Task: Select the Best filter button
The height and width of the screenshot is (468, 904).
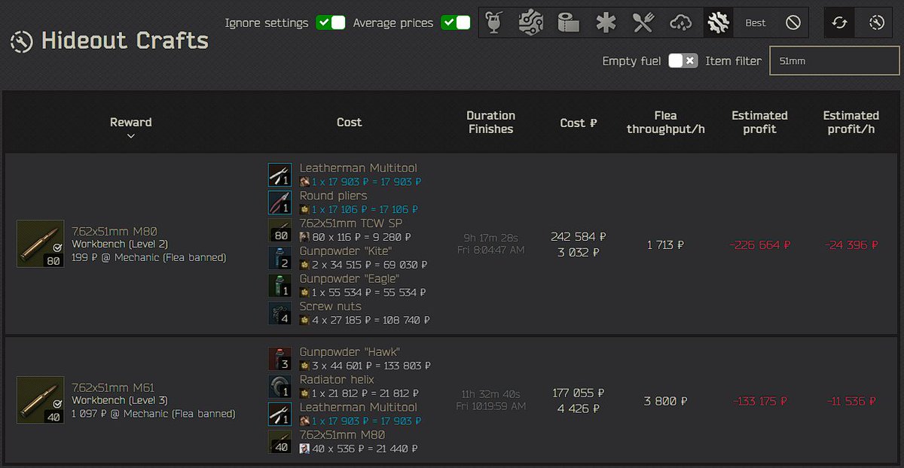Action: tap(756, 23)
